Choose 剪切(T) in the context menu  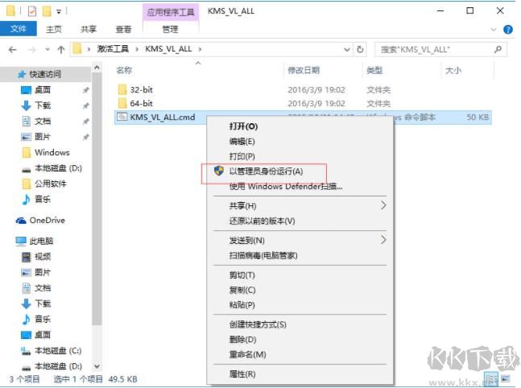click(242, 275)
